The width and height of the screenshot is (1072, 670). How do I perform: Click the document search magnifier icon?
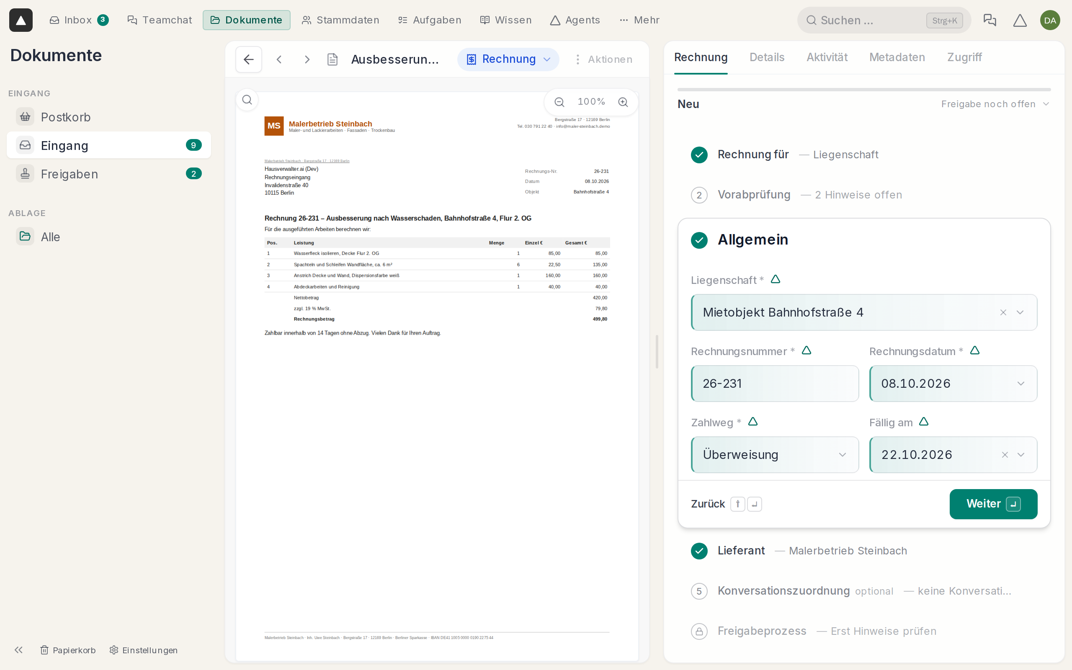click(247, 100)
